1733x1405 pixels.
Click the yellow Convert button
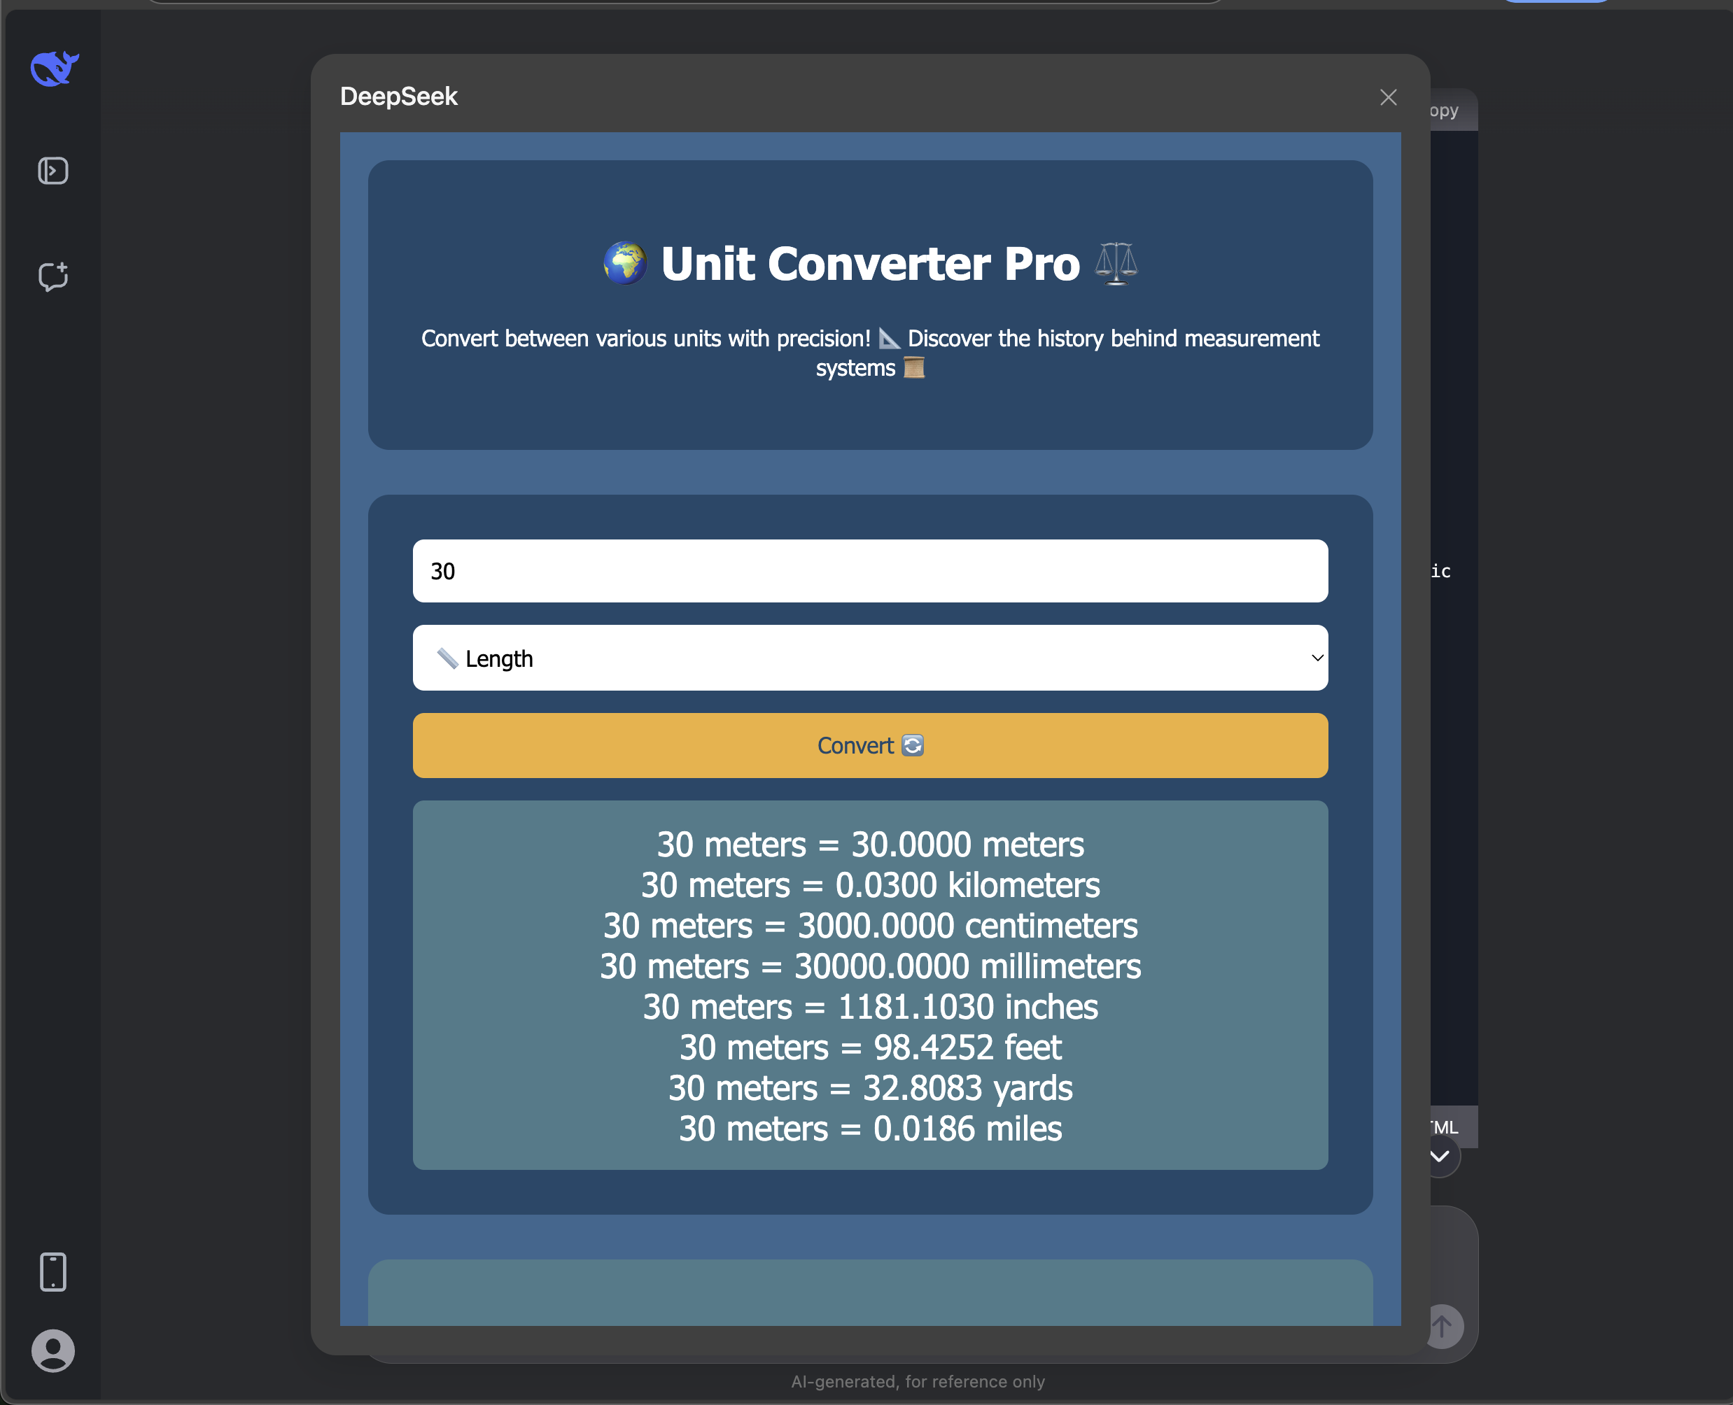point(870,745)
